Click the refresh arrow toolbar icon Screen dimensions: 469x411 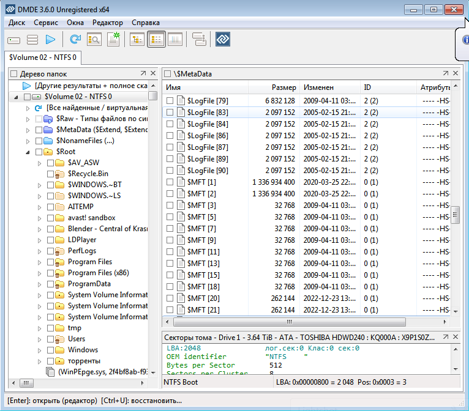click(x=75, y=40)
